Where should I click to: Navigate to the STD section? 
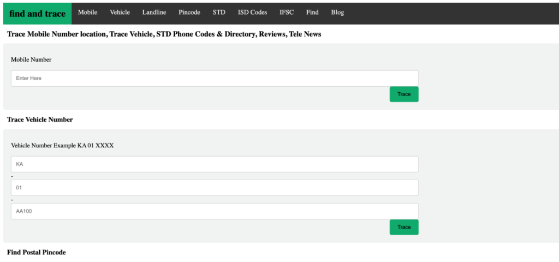(x=219, y=13)
